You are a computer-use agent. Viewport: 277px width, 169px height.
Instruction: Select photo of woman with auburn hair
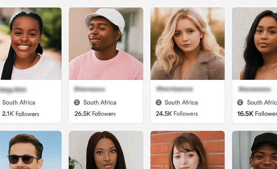tap(106, 150)
